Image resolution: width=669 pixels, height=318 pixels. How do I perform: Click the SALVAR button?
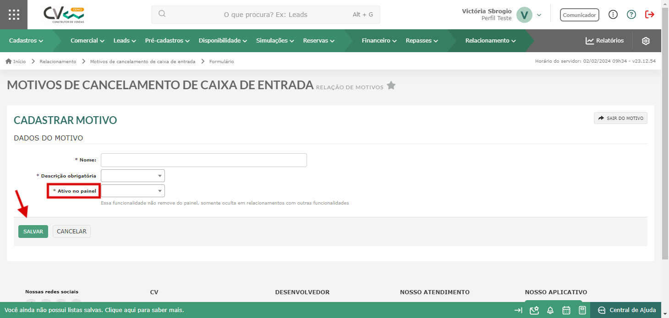coord(33,232)
